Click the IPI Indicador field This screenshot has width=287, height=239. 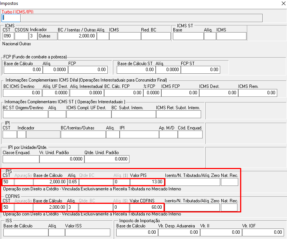[x=21, y=134]
